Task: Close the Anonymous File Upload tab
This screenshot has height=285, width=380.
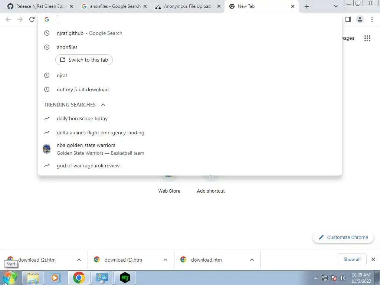Action: (219, 7)
